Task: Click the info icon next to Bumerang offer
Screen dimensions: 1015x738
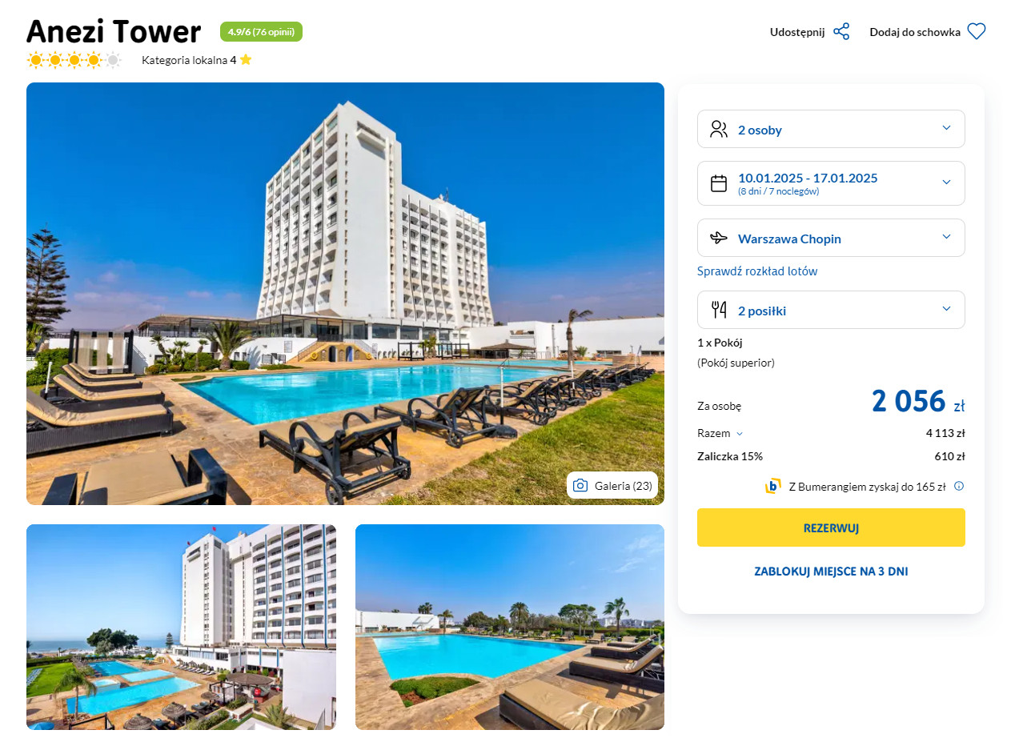Action: pyautogui.click(x=959, y=486)
